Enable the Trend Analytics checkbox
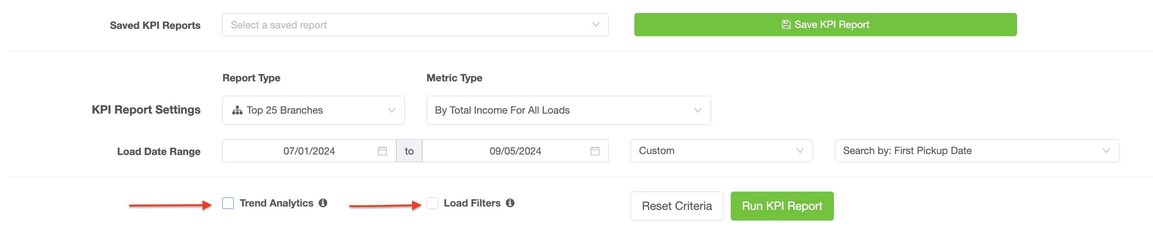Image resolution: width=1153 pixels, height=233 pixels. pyautogui.click(x=228, y=203)
